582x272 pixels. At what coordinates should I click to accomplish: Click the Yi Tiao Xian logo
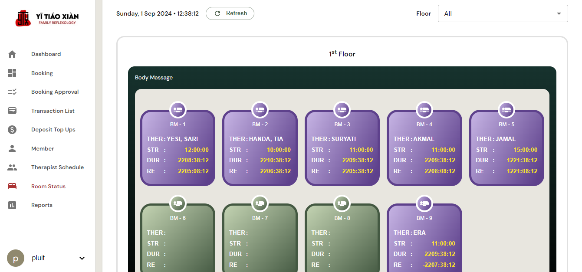(x=47, y=18)
